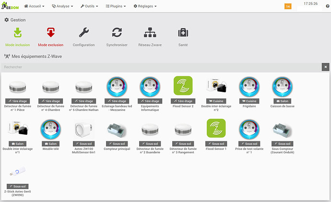Click the Sous-sol tag above Compteur principal
This screenshot has height=202, width=331.
pos(117,144)
